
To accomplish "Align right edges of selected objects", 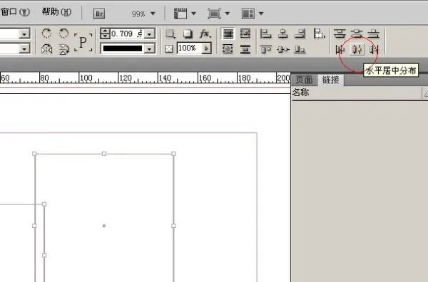I will click(300, 33).
